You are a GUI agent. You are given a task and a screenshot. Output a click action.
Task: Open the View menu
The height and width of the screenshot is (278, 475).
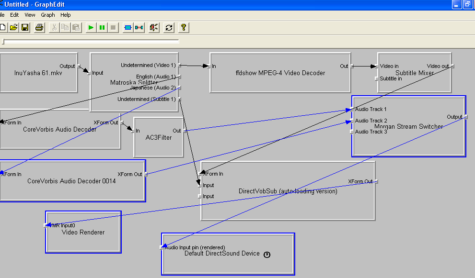30,15
